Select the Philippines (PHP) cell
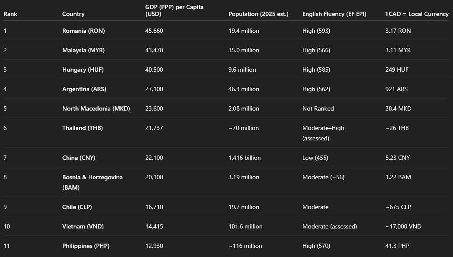The width and height of the screenshot is (453, 257). pos(86,246)
